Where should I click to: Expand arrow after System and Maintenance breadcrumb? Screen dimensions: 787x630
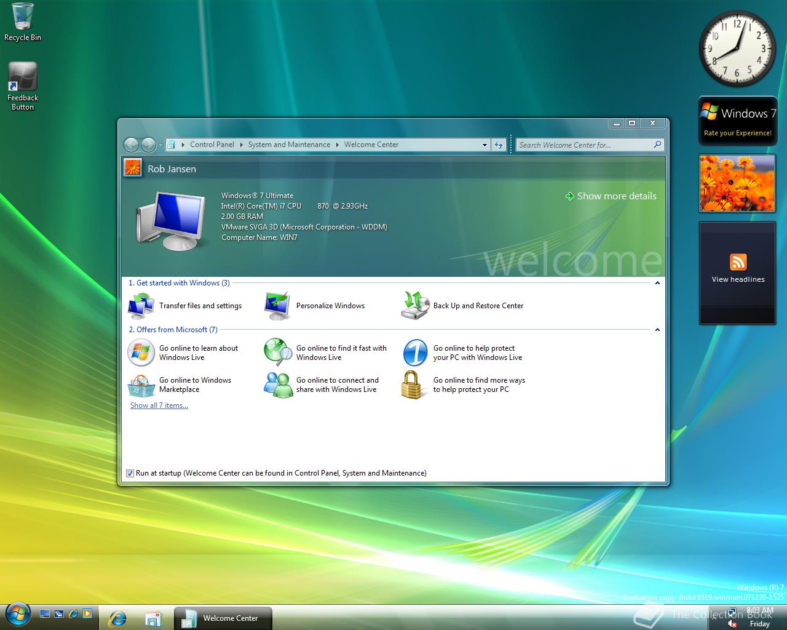pyautogui.click(x=338, y=145)
